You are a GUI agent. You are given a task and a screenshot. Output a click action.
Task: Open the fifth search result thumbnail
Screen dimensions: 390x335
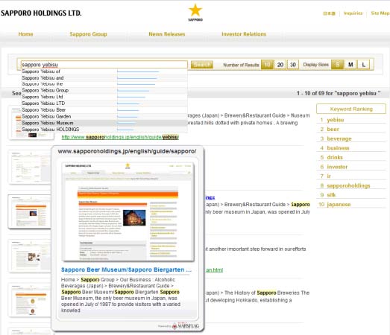pyautogui.click(x=30, y=300)
